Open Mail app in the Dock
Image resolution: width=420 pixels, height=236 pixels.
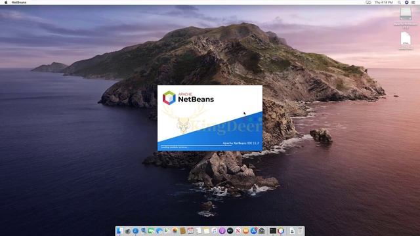click(x=144, y=231)
